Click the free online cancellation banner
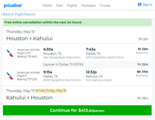This screenshot has height=120, width=155. [77, 22]
